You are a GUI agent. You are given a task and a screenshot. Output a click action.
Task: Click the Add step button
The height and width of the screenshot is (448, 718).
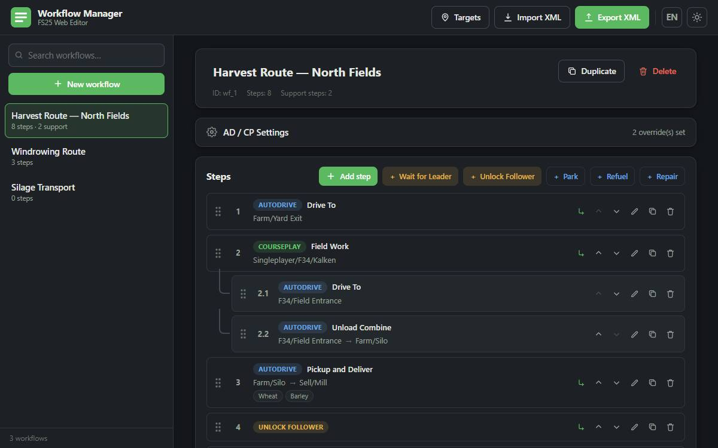tap(348, 176)
